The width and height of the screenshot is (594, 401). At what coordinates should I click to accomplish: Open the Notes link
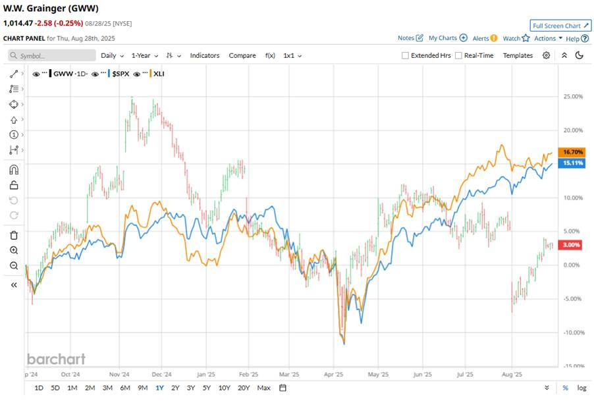pyautogui.click(x=406, y=38)
